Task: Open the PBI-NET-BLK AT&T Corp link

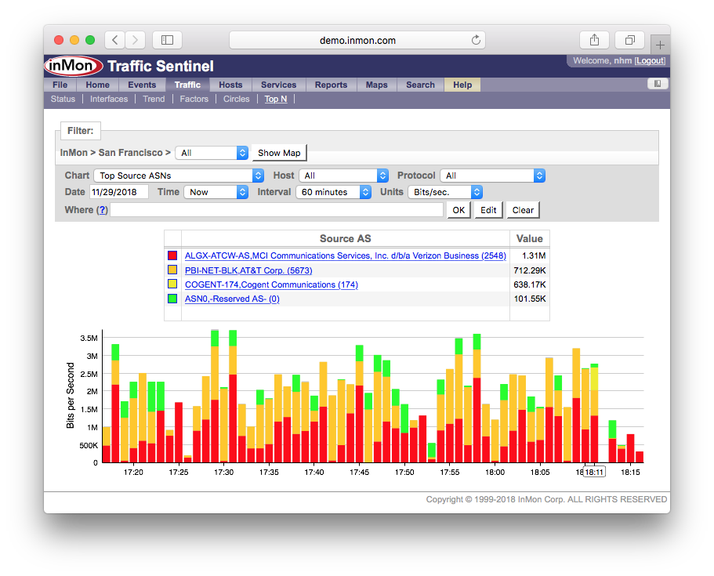Action: pyautogui.click(x=248, y=270)
